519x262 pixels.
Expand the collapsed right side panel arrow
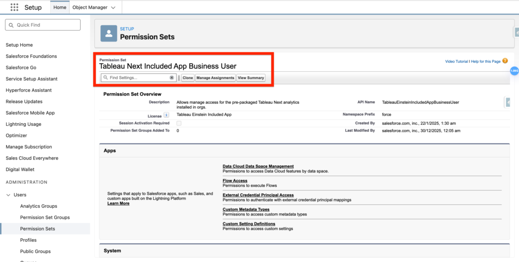(507, 102)
